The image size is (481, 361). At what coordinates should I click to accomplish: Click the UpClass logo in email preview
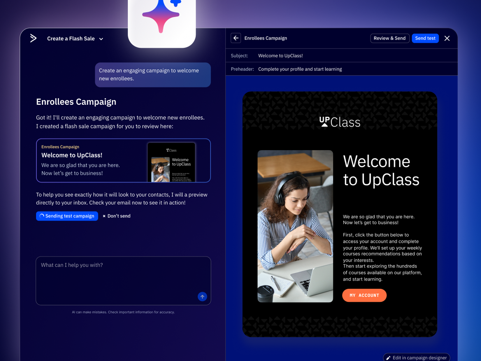click(x=340, y=122)
